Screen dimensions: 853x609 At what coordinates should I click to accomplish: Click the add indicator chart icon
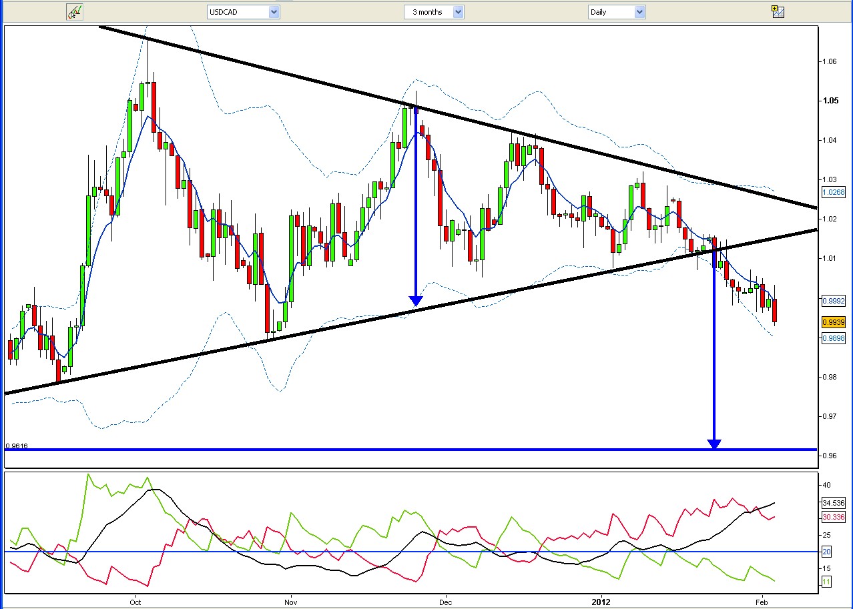pyautogui.click(x=778, y=11)
